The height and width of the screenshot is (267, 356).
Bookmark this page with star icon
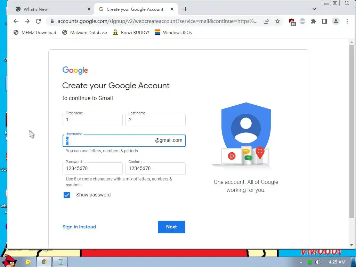tap(277, 21)
